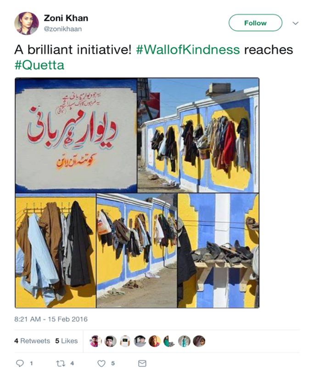View the 4 Retweets list
The height and width of the screenshot is (375, 314).
[x=32, y=341]
